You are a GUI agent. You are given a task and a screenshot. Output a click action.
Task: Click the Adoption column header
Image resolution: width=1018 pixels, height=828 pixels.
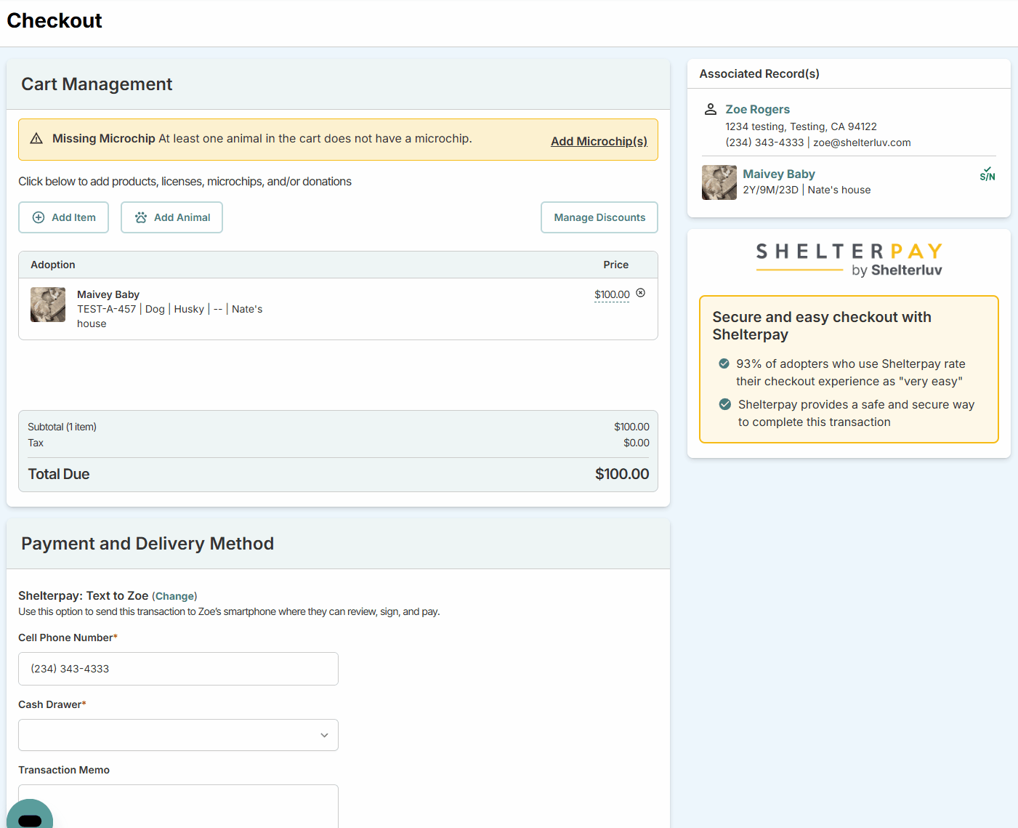[53, 265]
